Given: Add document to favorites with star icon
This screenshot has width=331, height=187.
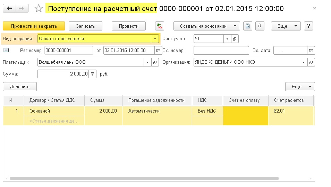Looking at the screenshot, I should point(39,8).
